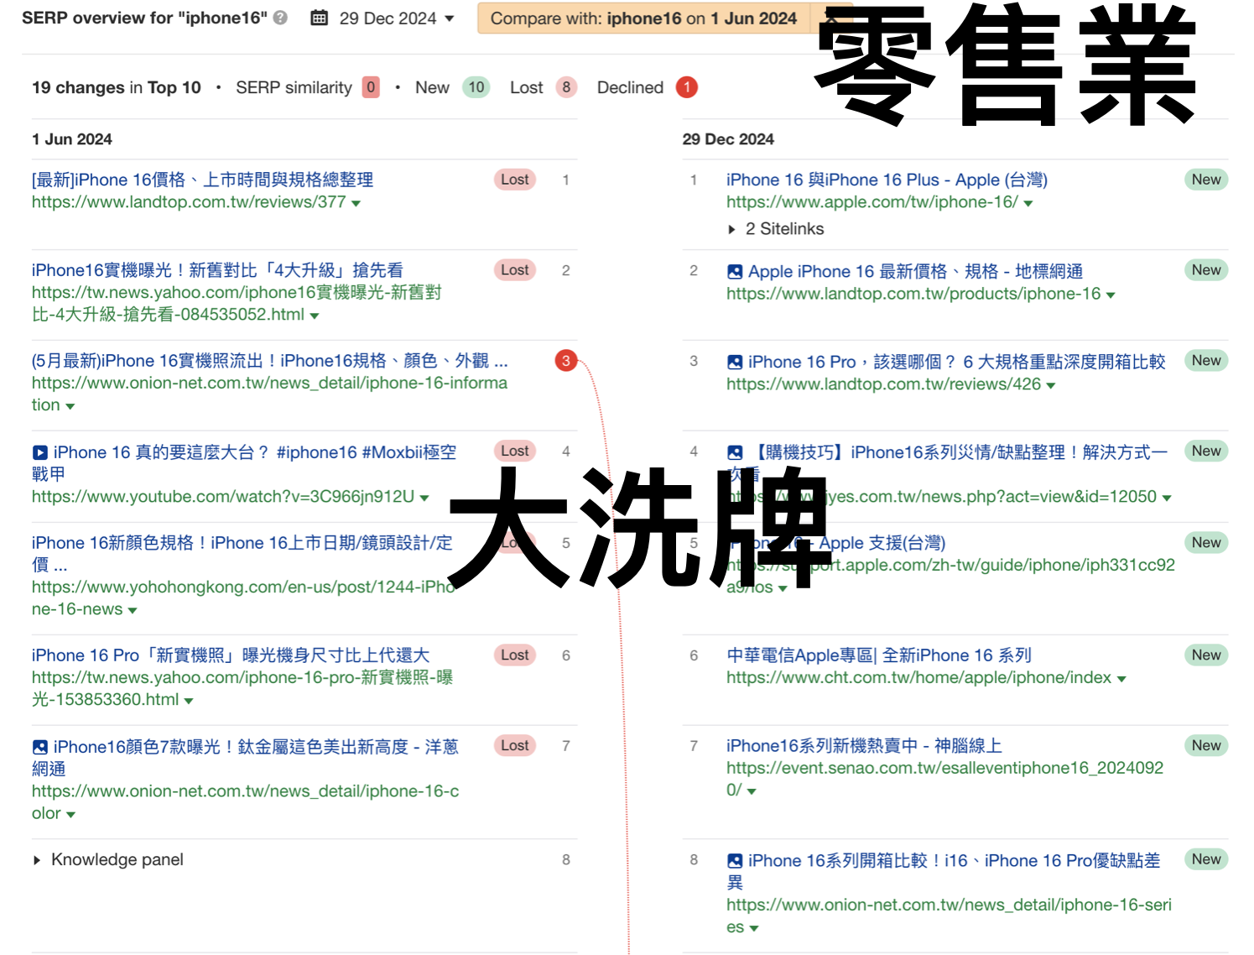Click the Lost badge on iPhone16顏色7款曝光 row
The image size is (1254, 955).
tap(515, 745)
